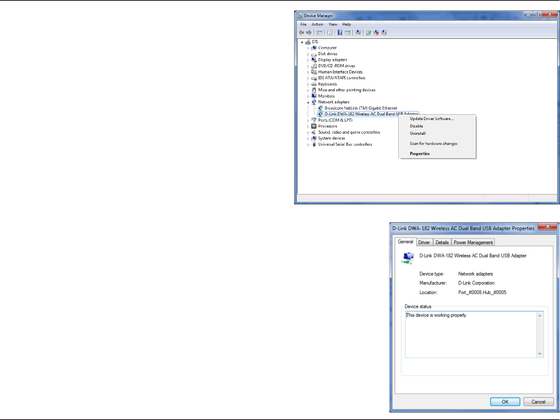
Task: Switch to the General tab
Action: pos(405,242)
